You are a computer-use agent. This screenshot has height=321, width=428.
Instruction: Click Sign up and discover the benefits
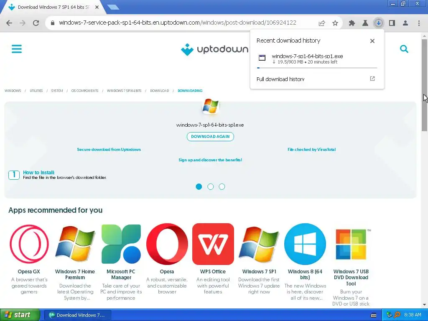point(211,160)
